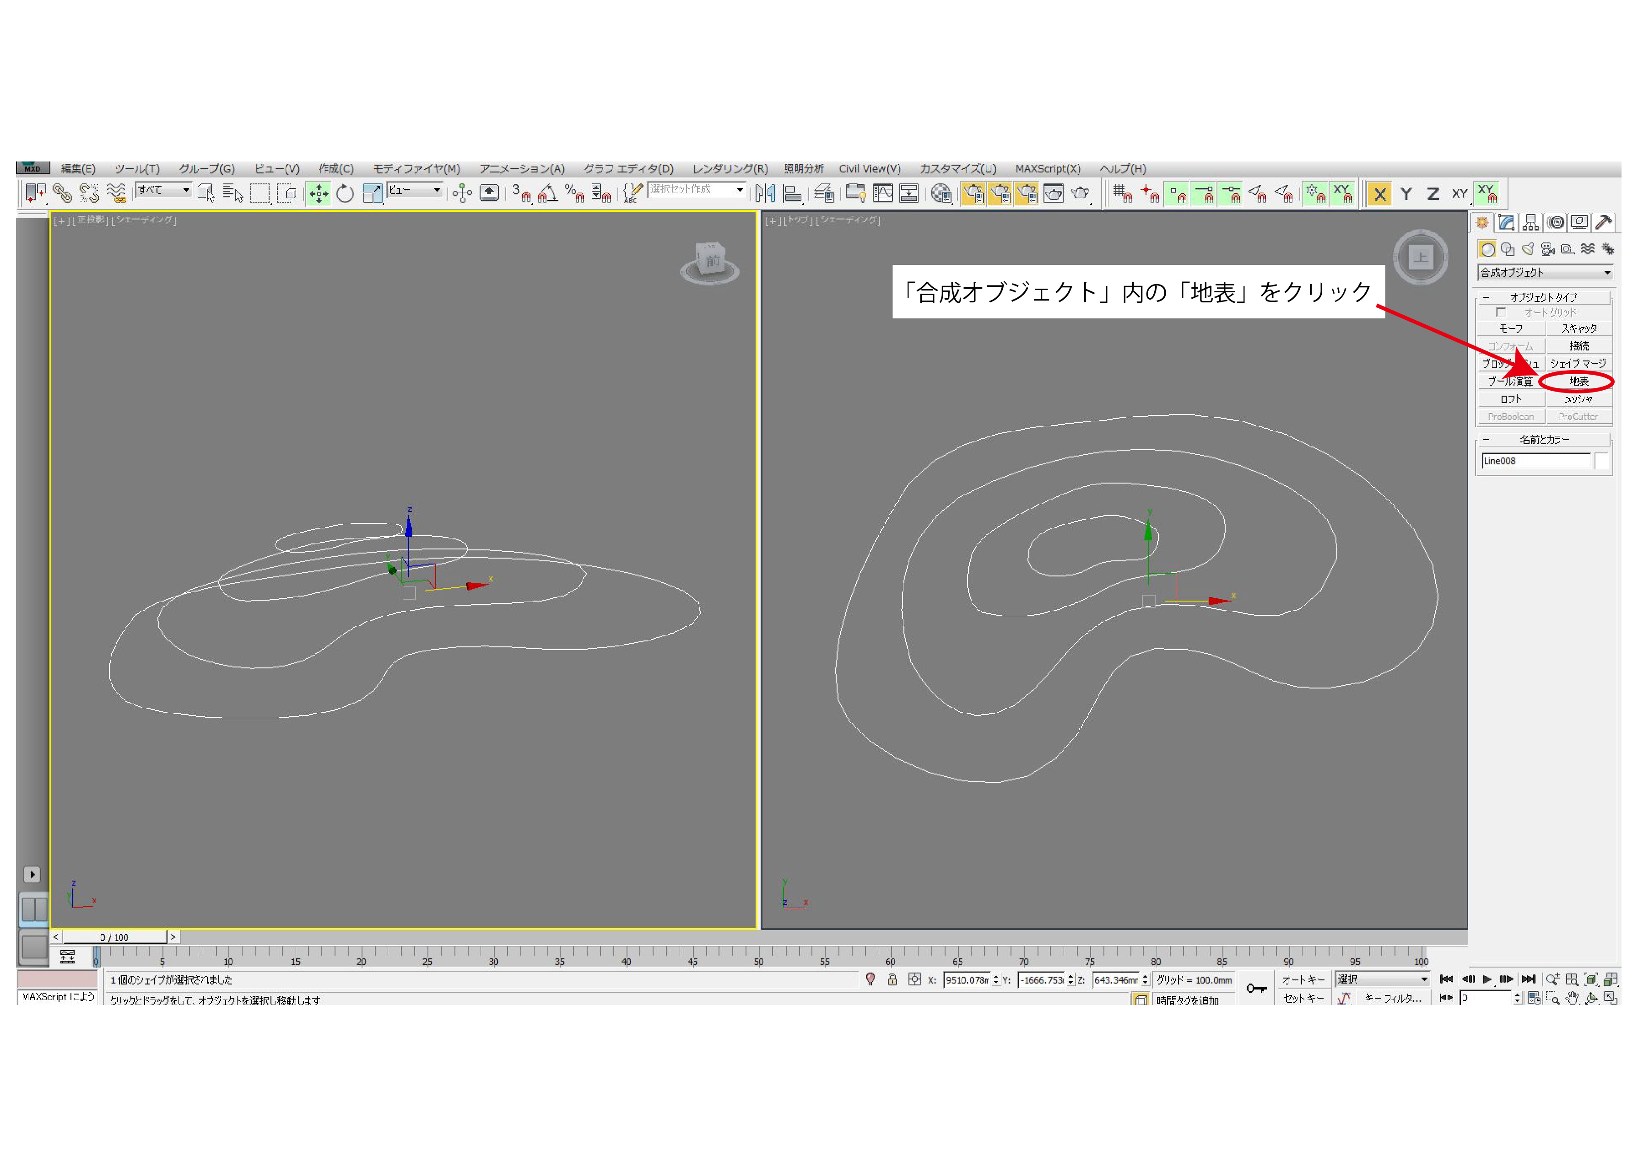Activate the Select and Move tool
The width and height of the screenshot is (1638, 1167).
pyautogui.click(x=319, y=194)
